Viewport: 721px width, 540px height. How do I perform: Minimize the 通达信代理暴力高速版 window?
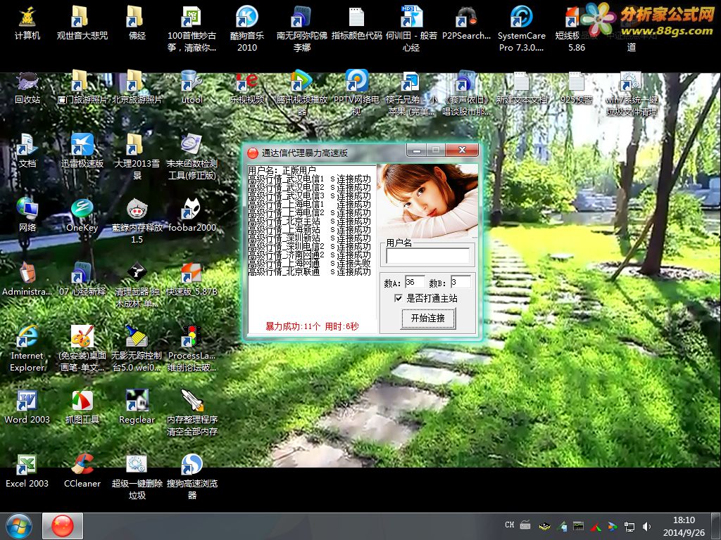coord(417,150)
